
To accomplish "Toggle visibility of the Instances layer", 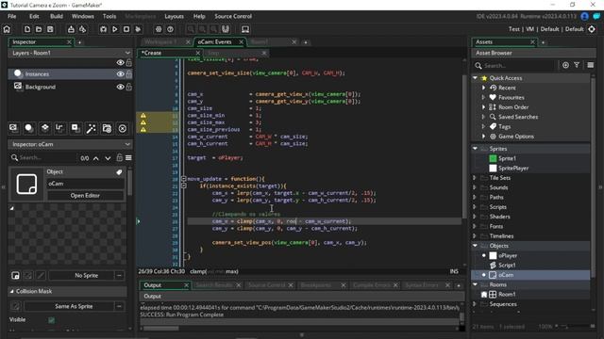I will point(120,74).
